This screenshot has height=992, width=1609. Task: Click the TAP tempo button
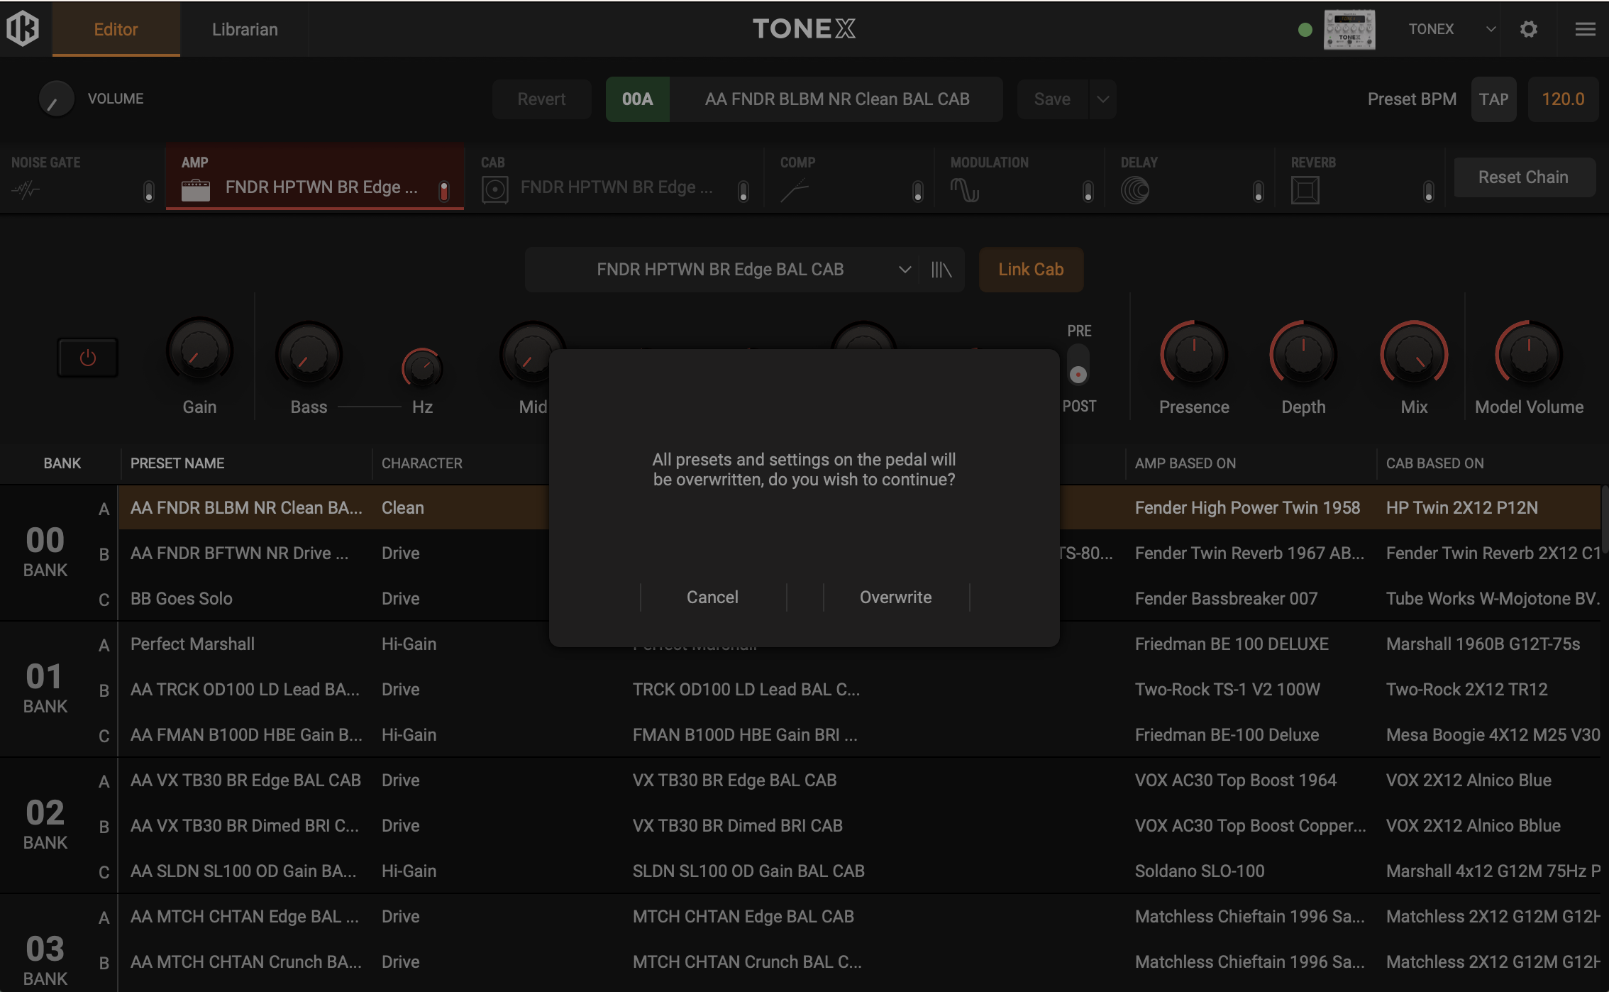pyautogui.click(x=1493, y=99)
